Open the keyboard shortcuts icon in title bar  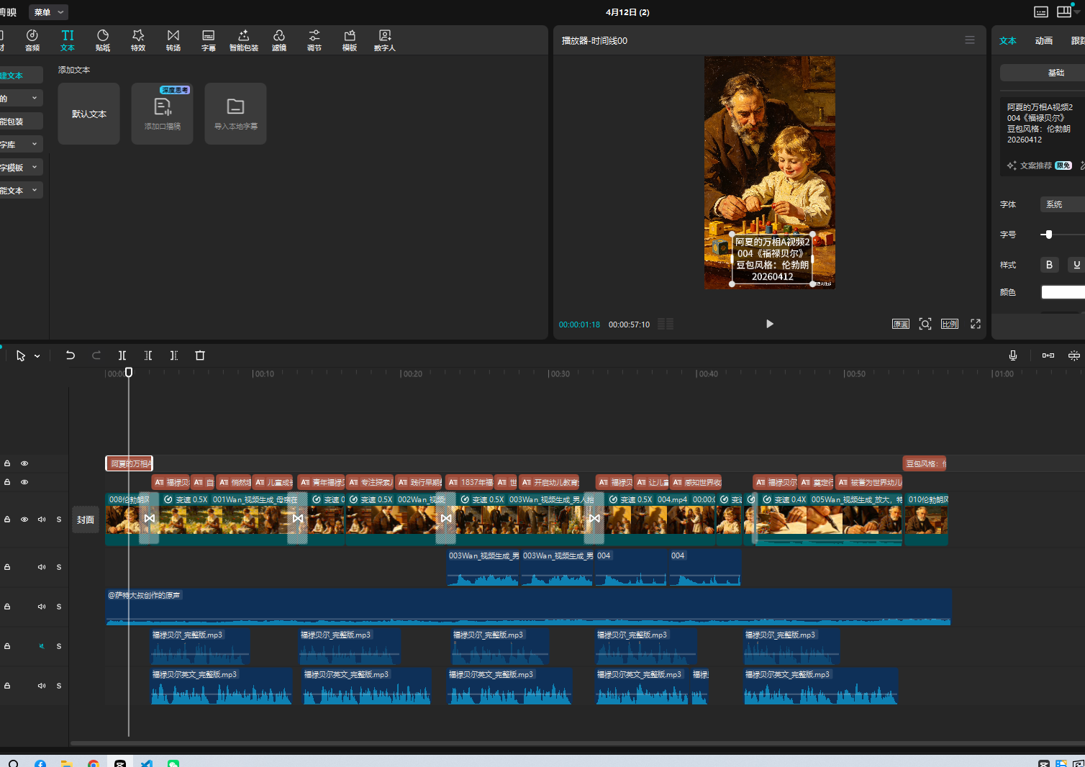point(1041,12)
